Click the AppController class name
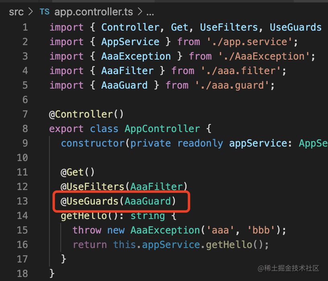 tap(162, 129)
